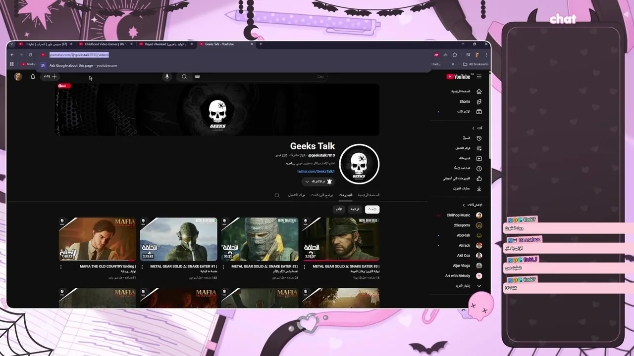Image resolution: width=634 pixels, height=356 pixels.
Task: Click the highlighted URL in address bar
Action: click(x=79, y=55)
